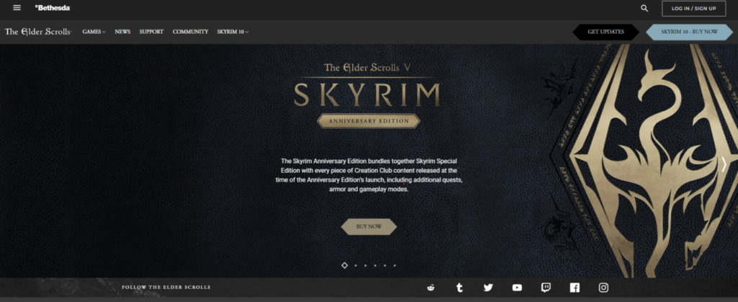Select the fourth carousel dot
Screen dimensions: 738x302
pyautogui.click(x=375, y=265)
